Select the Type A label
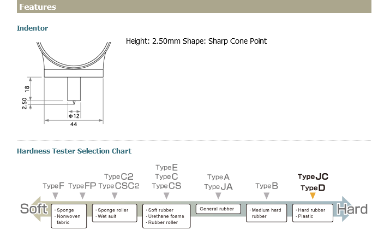 tap(218, 177)
